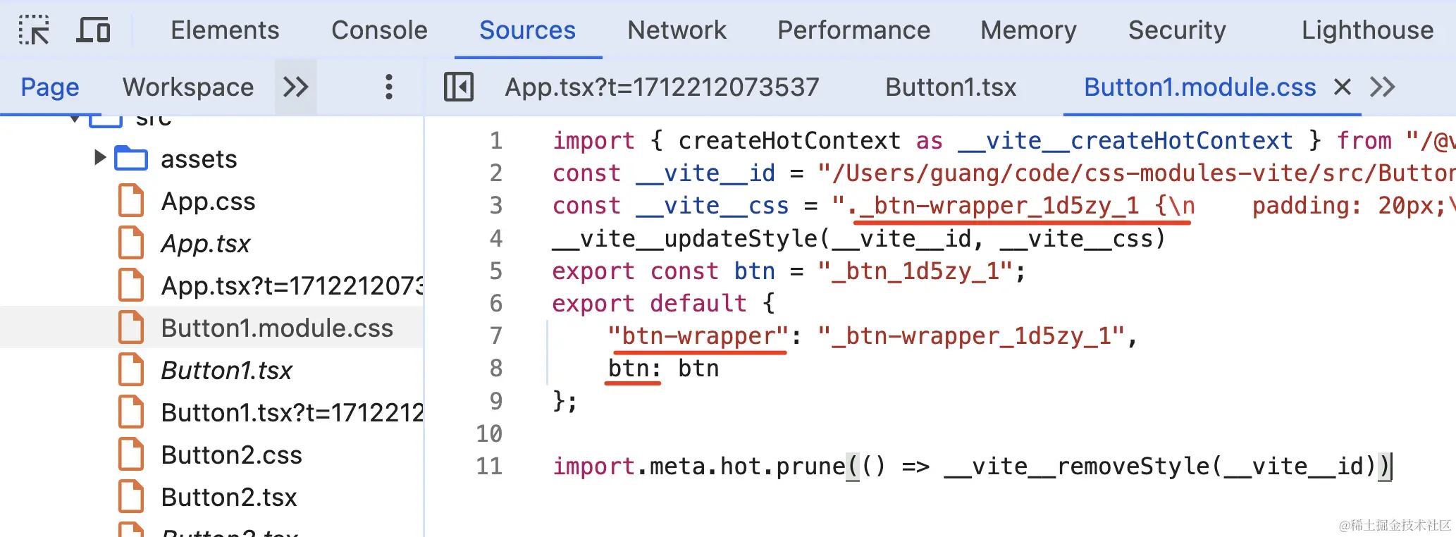Click the App.css file icon
1456x537 pixels.
click(131, 201)
